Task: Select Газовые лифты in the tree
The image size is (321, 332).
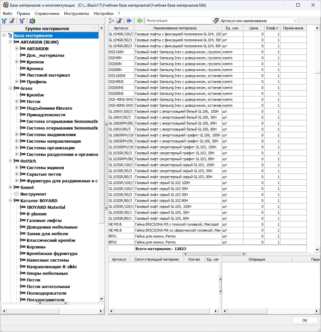Action: pyautogui.click(x=44, y=220)
